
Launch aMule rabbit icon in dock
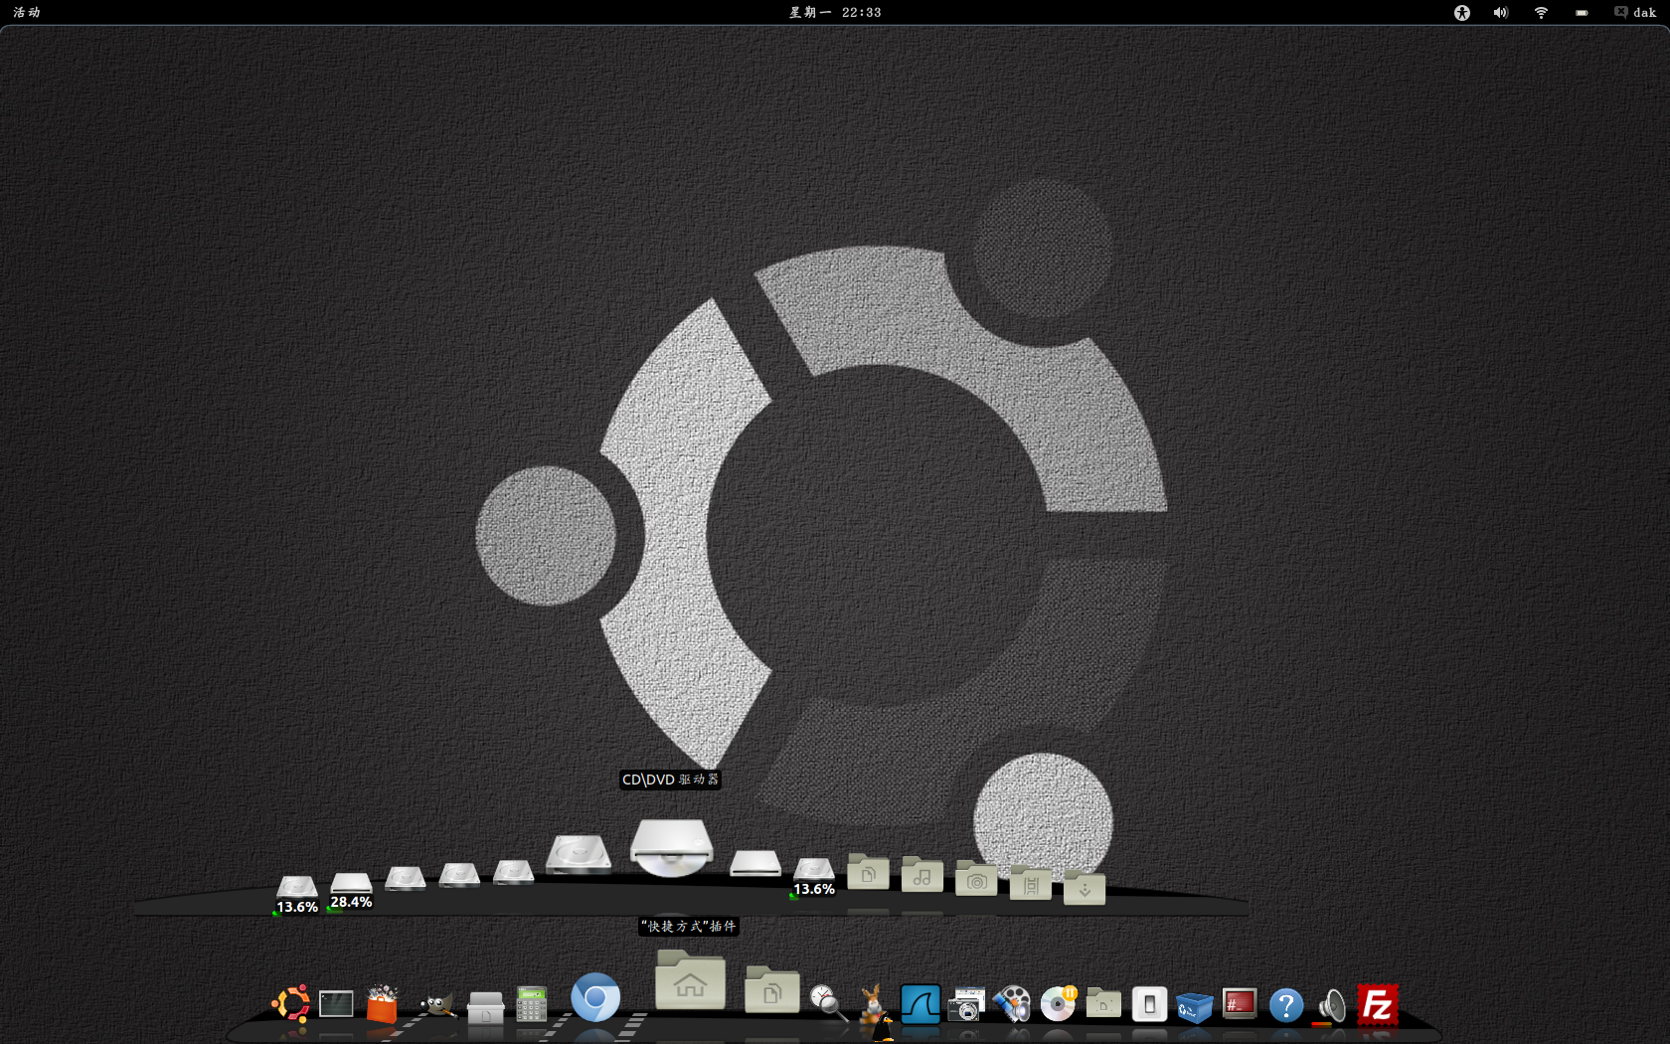[873, 1002]
